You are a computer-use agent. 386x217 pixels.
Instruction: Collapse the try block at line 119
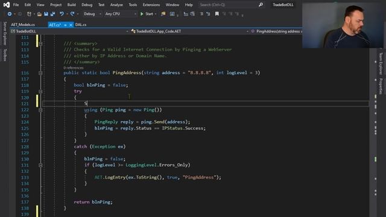coord(40,92)
